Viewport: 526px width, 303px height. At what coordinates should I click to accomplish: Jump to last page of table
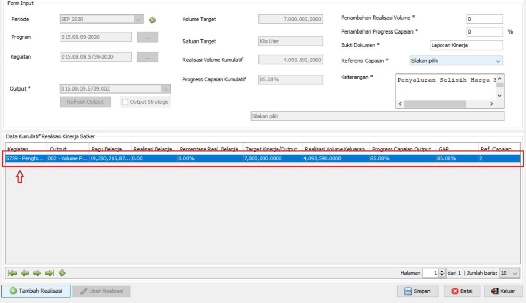50,273
